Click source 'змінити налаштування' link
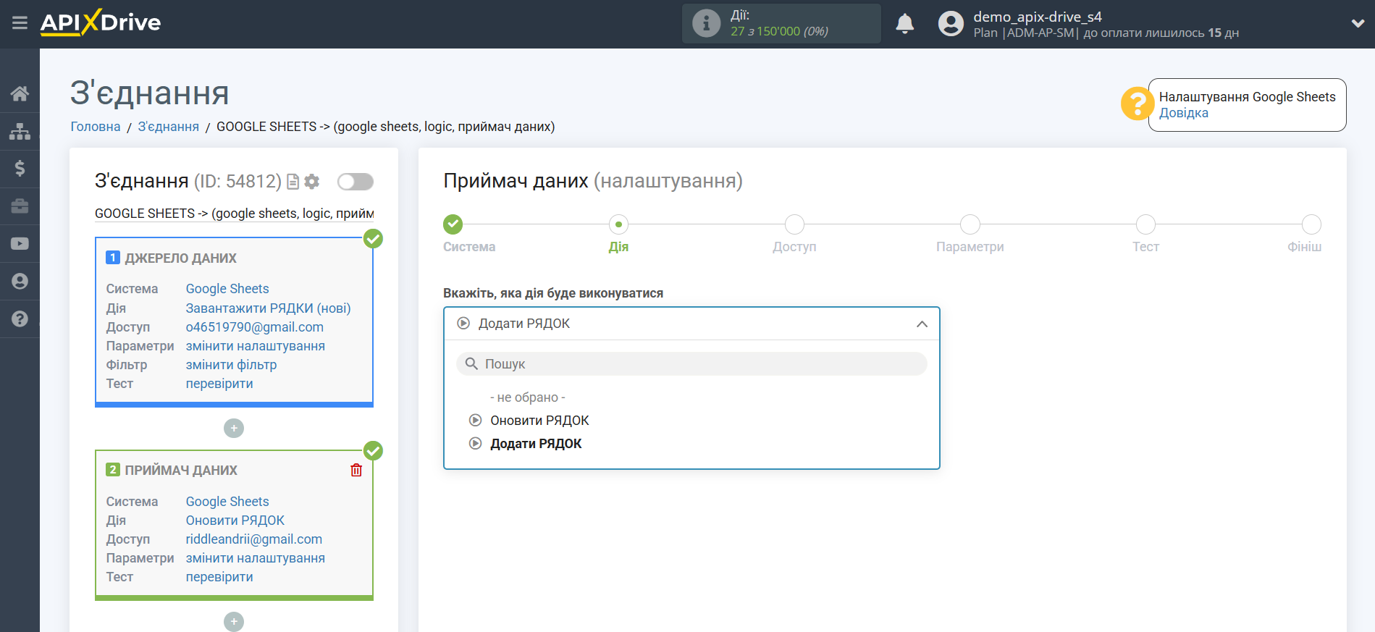 click(256, 345)
